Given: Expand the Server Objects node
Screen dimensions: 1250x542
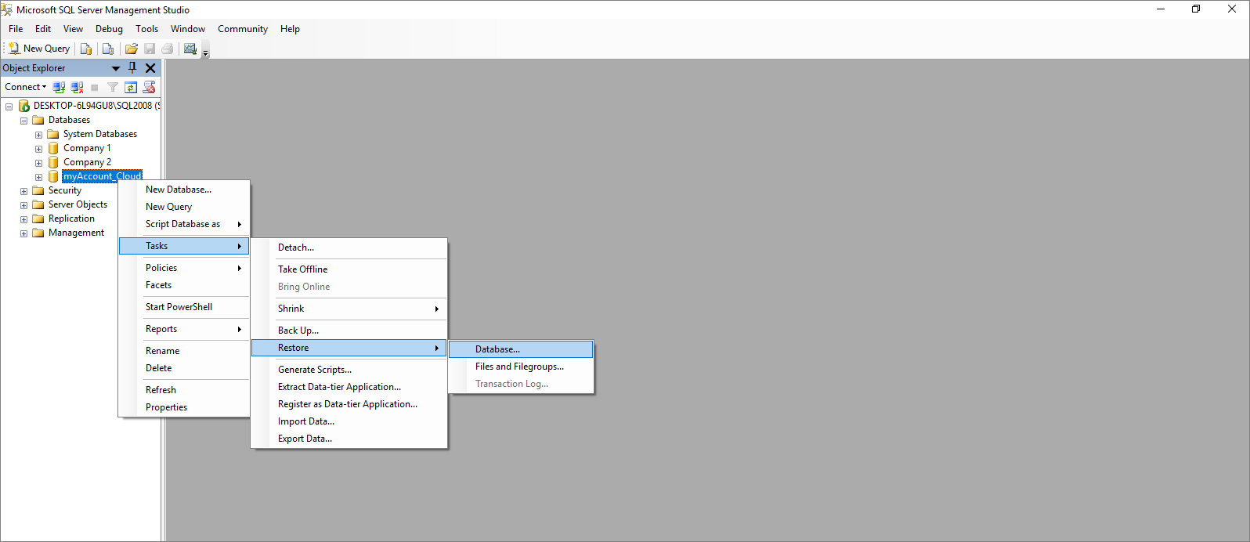Looking at the screenshot, I should [x=23, y=205].
